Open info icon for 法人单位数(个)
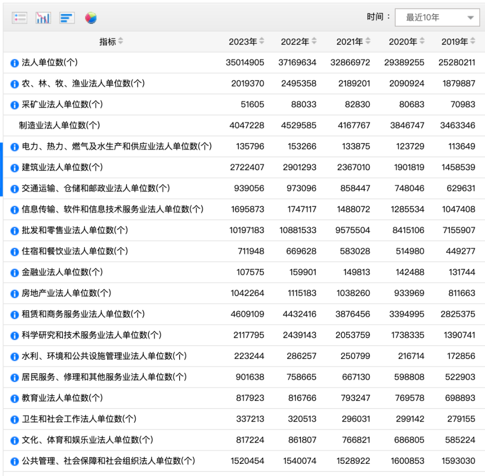The height and width of the screenshot is (476, 485). [x=14, y=63]
